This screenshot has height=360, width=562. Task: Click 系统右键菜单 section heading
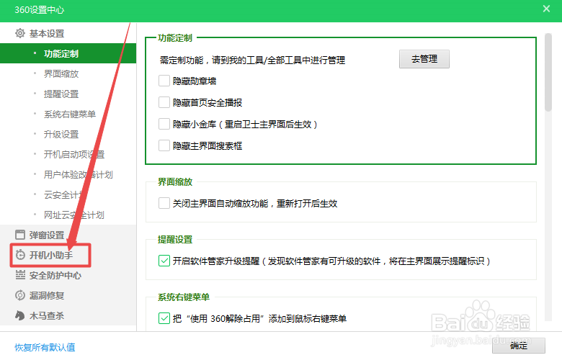click(184, 297)
